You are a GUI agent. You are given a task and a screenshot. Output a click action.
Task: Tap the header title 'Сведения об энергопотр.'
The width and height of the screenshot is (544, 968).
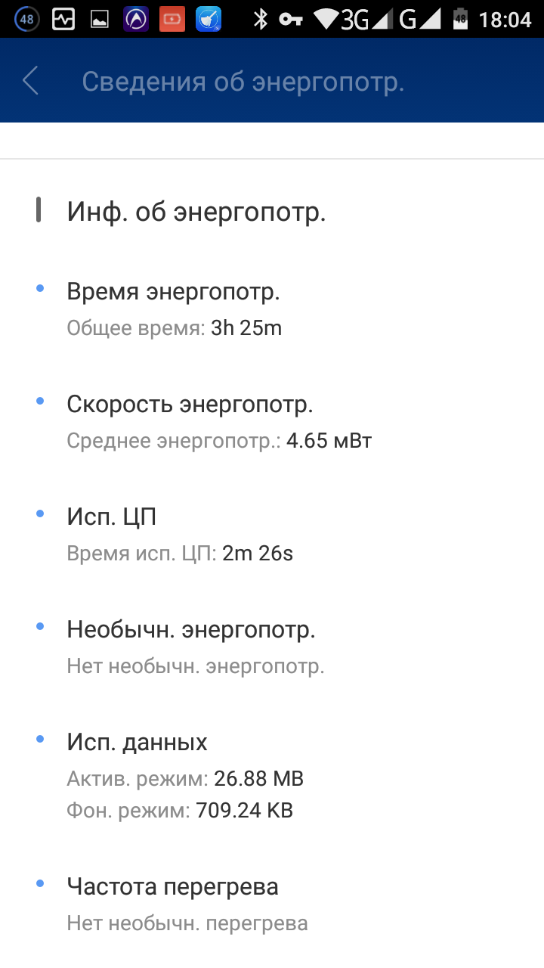[x=243, y=81]
